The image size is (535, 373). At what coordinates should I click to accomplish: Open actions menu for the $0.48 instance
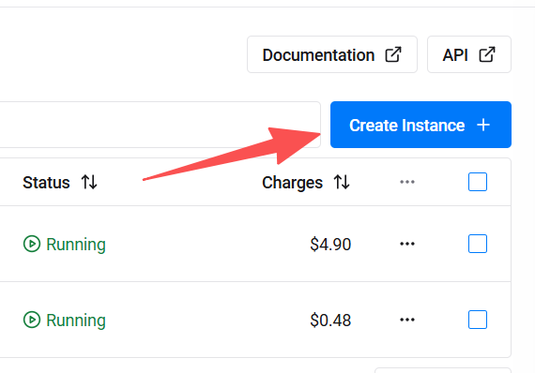tap(407, 320)
